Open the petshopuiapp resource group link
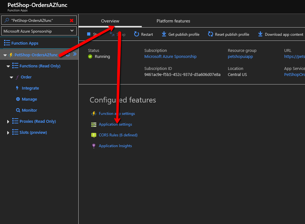 (x=240, y=57)
